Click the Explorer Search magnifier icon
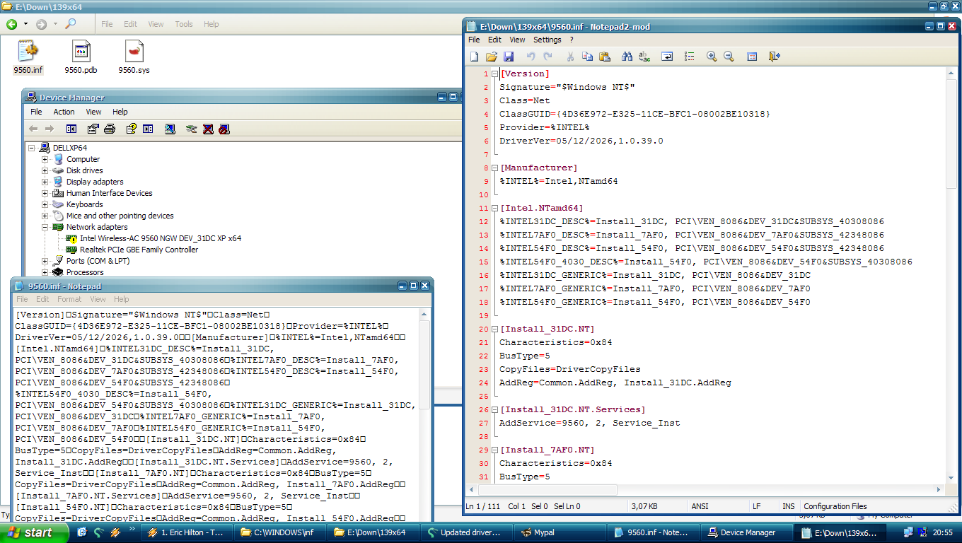 (70, 24)
